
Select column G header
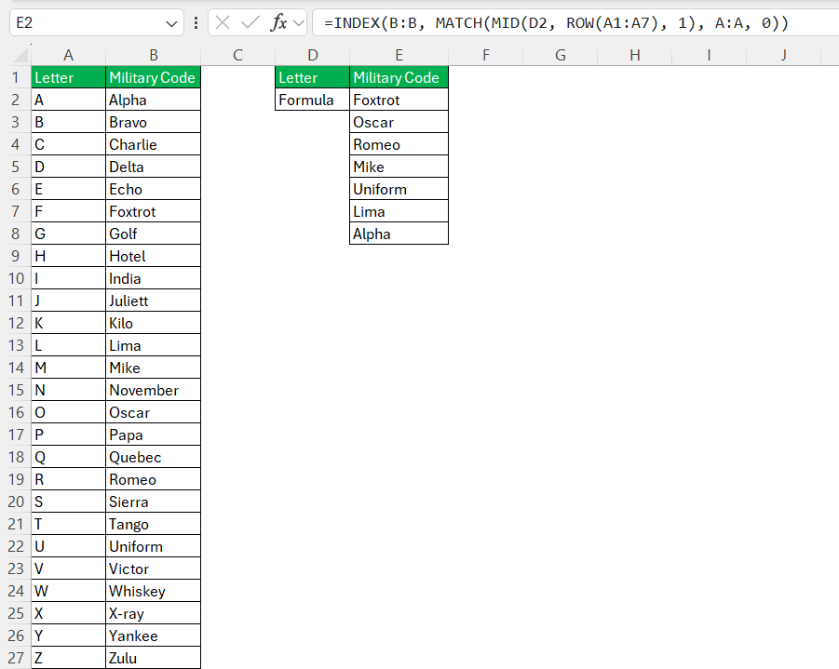tap(561, 55)
